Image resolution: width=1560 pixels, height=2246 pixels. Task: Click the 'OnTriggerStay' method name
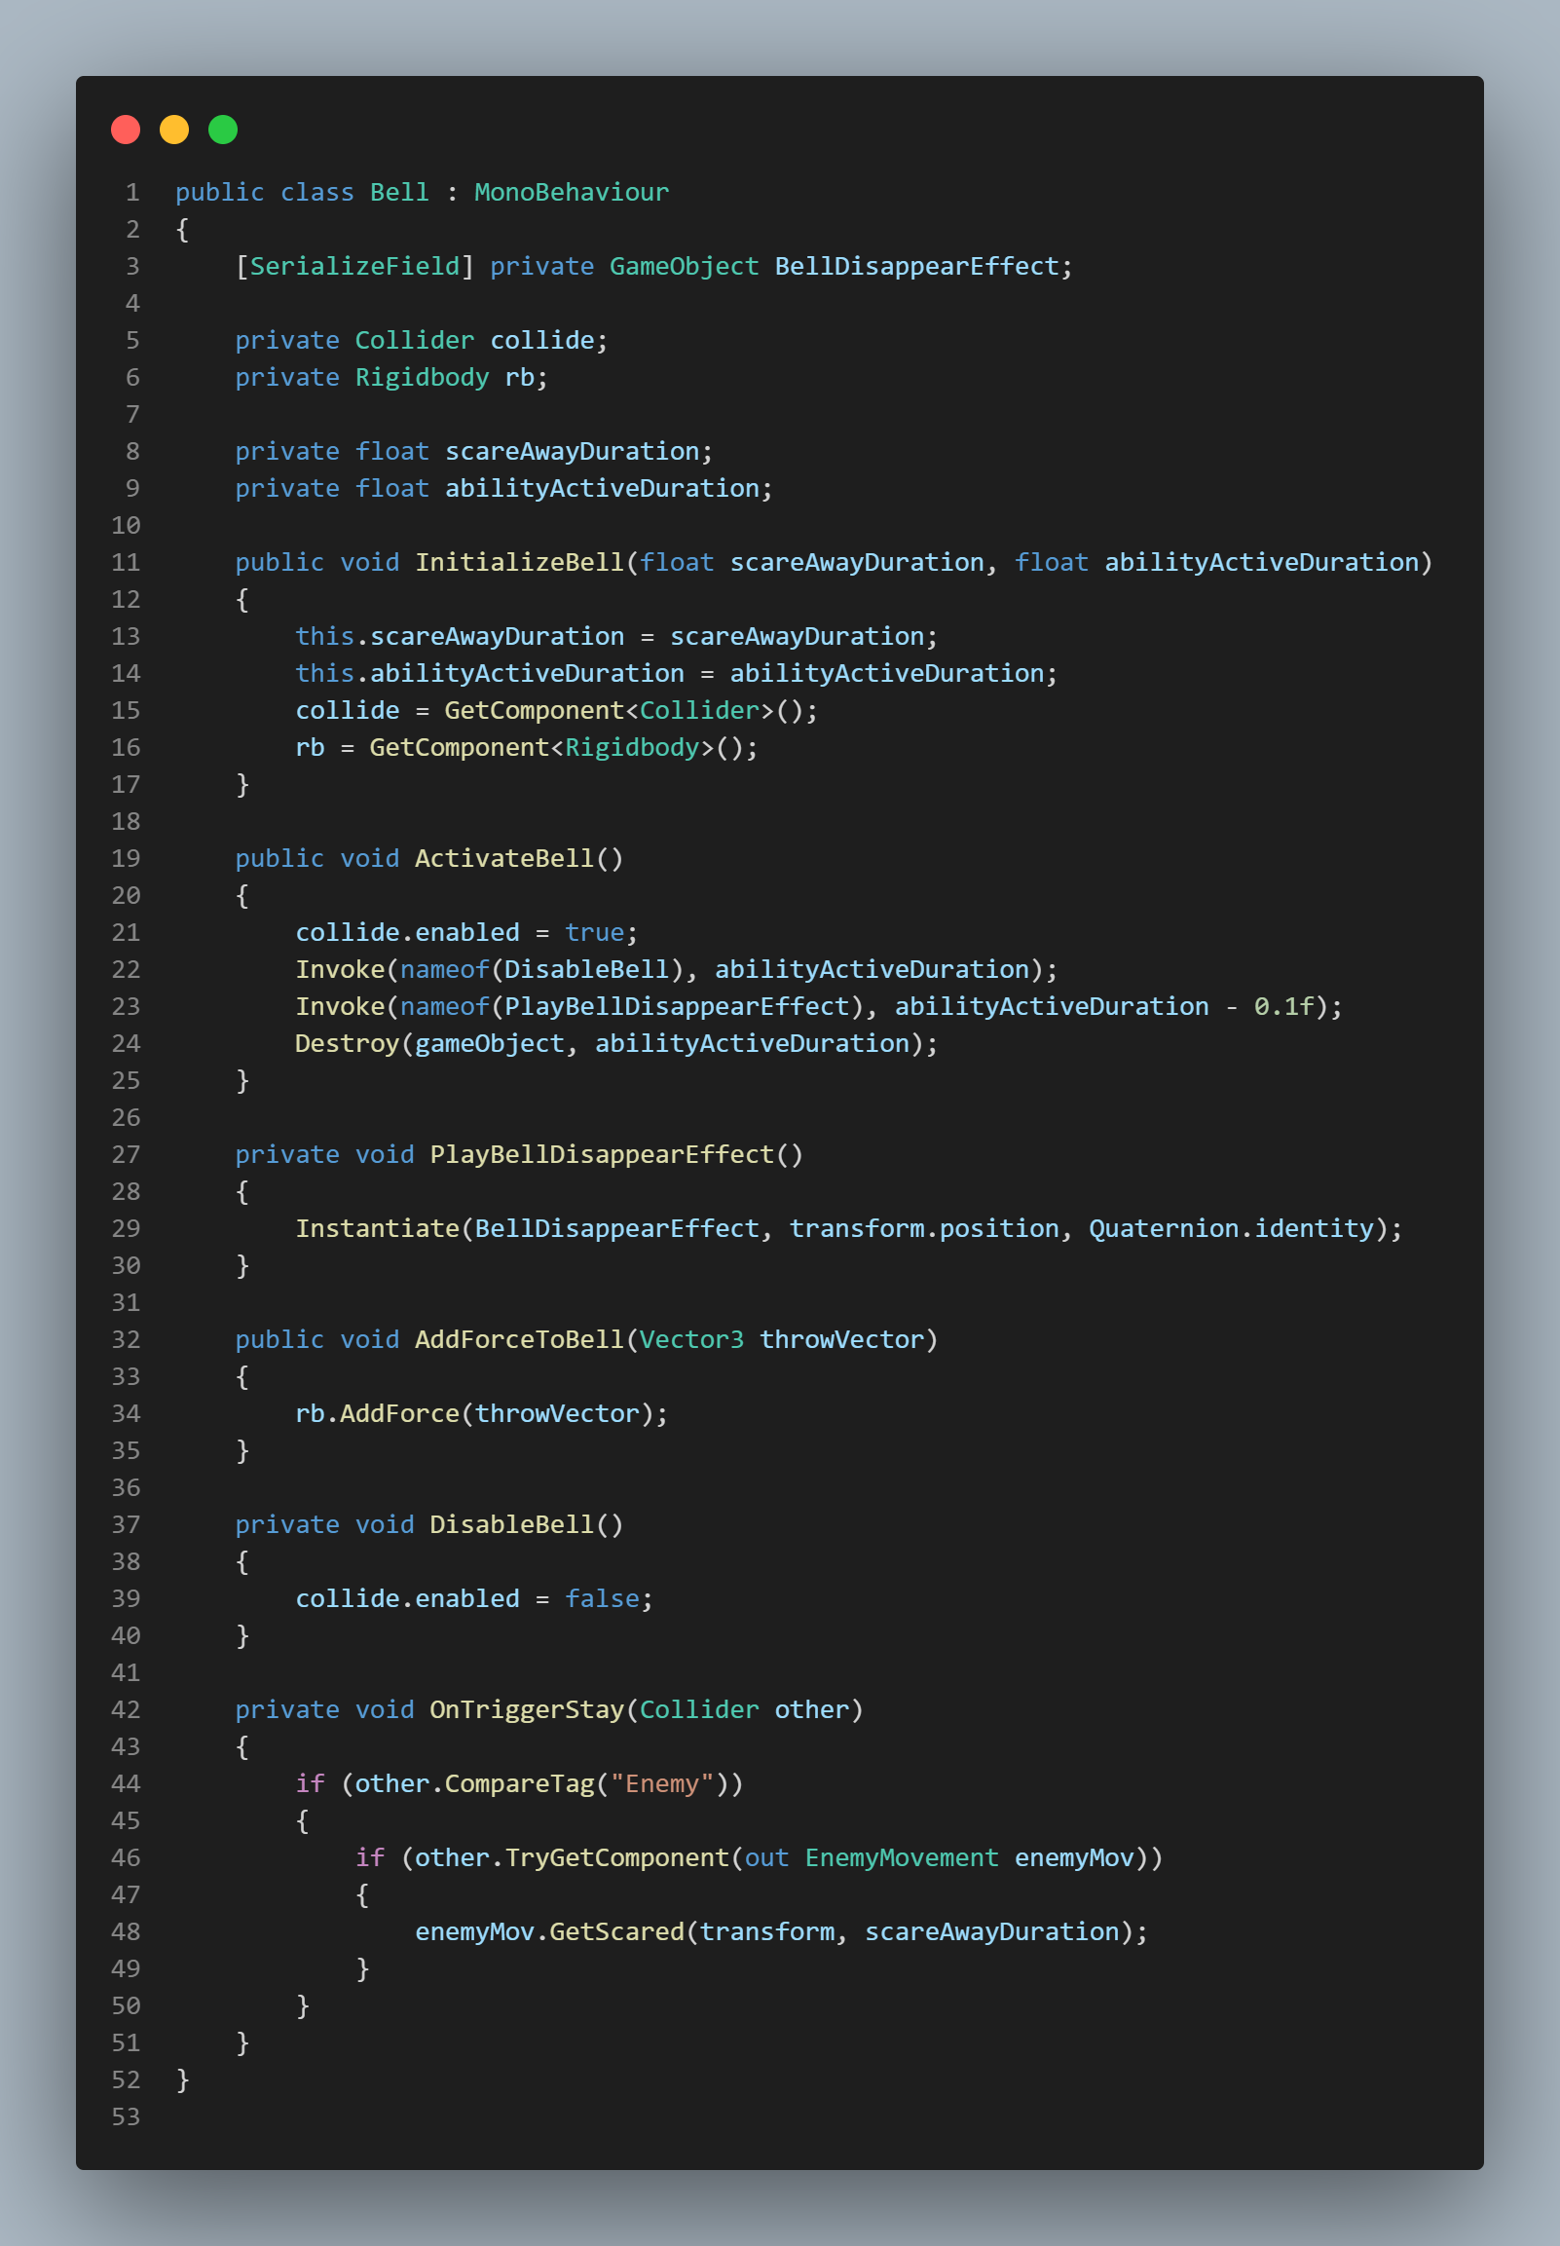coord(527,1710)
